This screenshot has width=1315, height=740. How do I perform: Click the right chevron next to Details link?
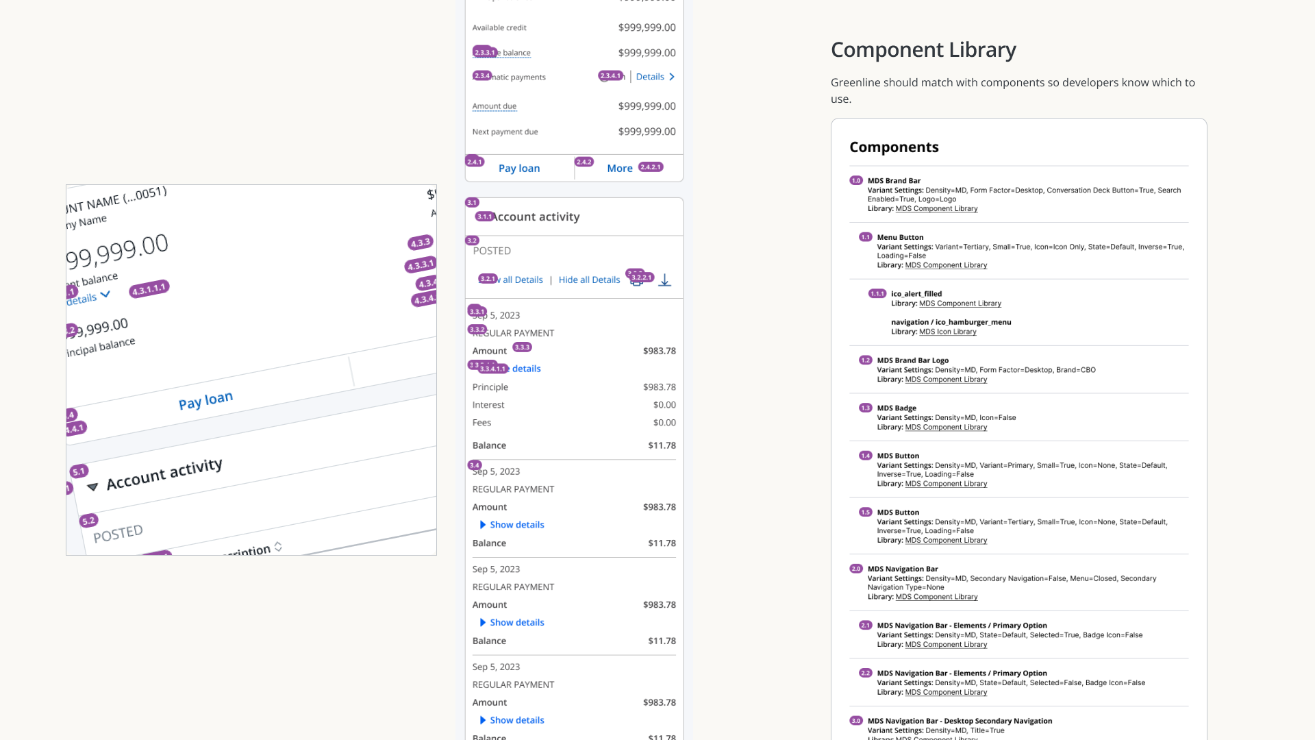coord(672,77)
